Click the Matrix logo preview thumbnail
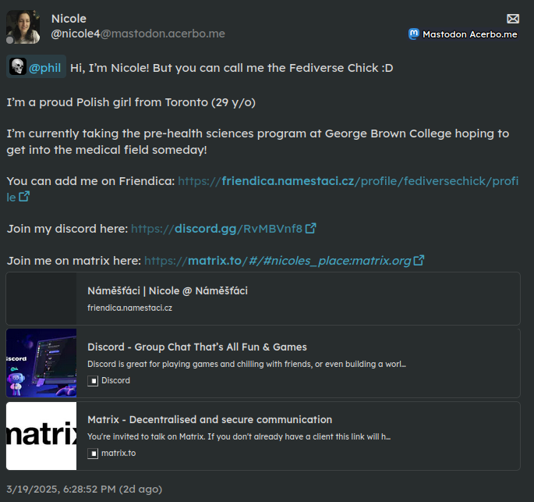The height and width of the screenshot is (502, 534). pyautogui.click(x=41, y=436)
